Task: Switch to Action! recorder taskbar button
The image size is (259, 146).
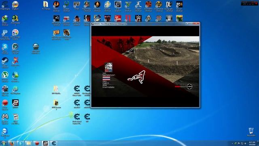Action: pyautogui.click(x=37, y=143)
